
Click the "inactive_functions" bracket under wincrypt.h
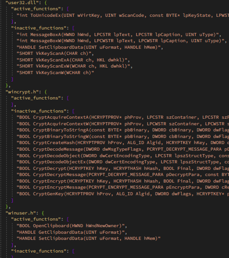(x=73, y=111)
